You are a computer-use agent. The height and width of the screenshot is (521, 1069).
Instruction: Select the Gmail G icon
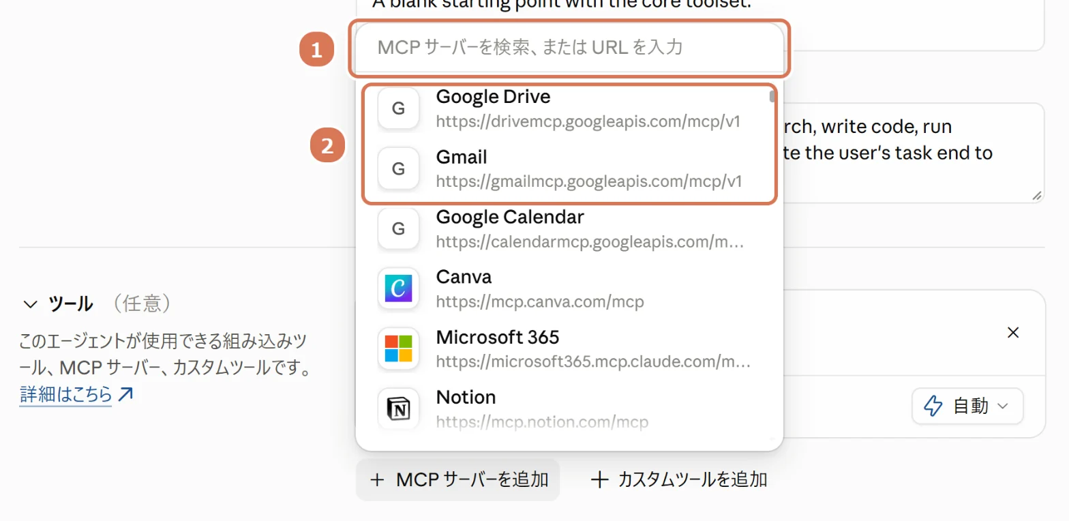(x=398, y=168)
